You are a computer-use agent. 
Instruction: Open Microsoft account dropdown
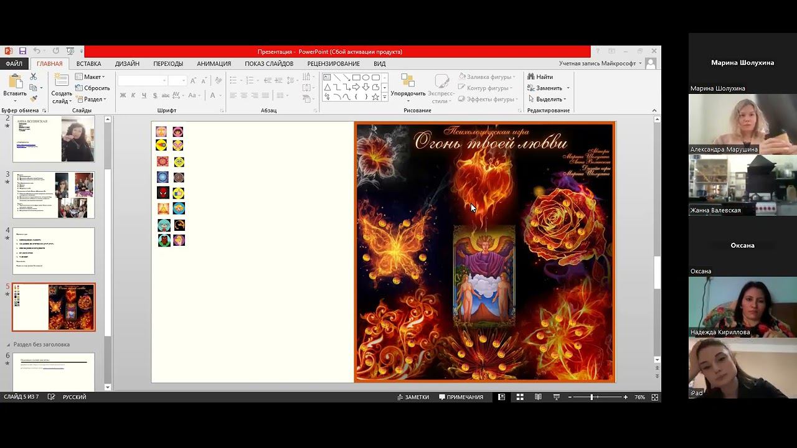(600, 63)
